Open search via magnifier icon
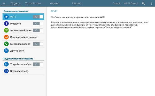 point(143,3)
